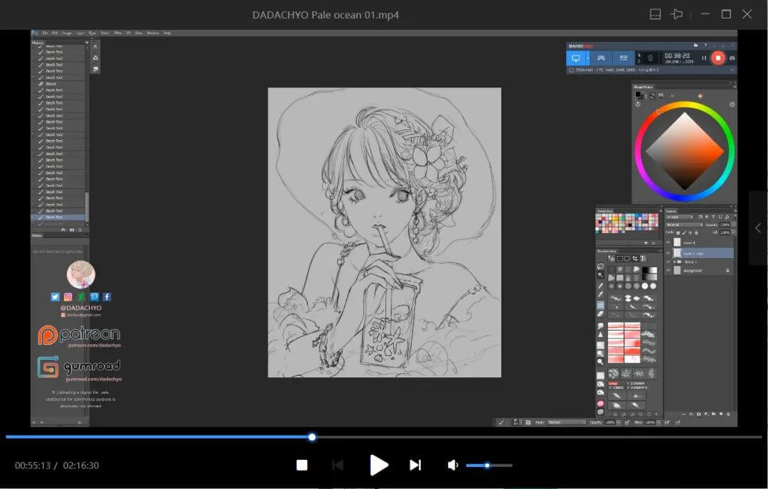The height and width of the screenshot is (489, 768).
Task: Hide the Background layer
Action: 668,270
